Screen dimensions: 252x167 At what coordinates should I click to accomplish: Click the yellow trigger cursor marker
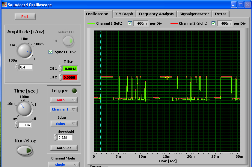pos(167,77)
